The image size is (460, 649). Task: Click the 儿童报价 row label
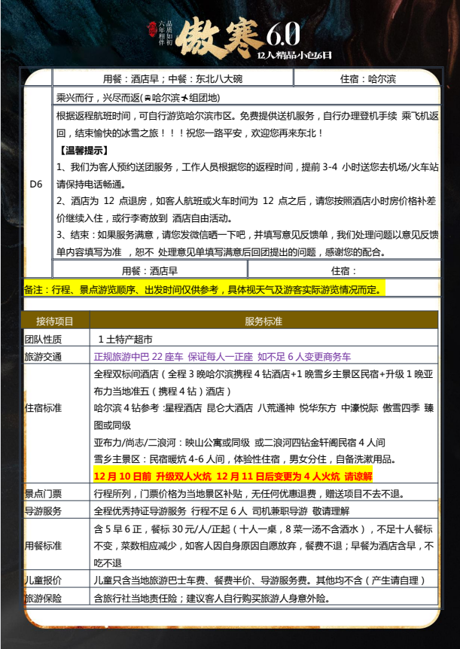[43, 580]
